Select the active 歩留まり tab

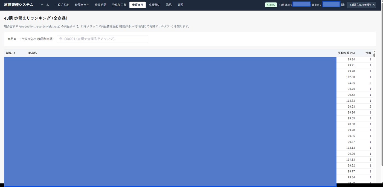tap(137, 5)
